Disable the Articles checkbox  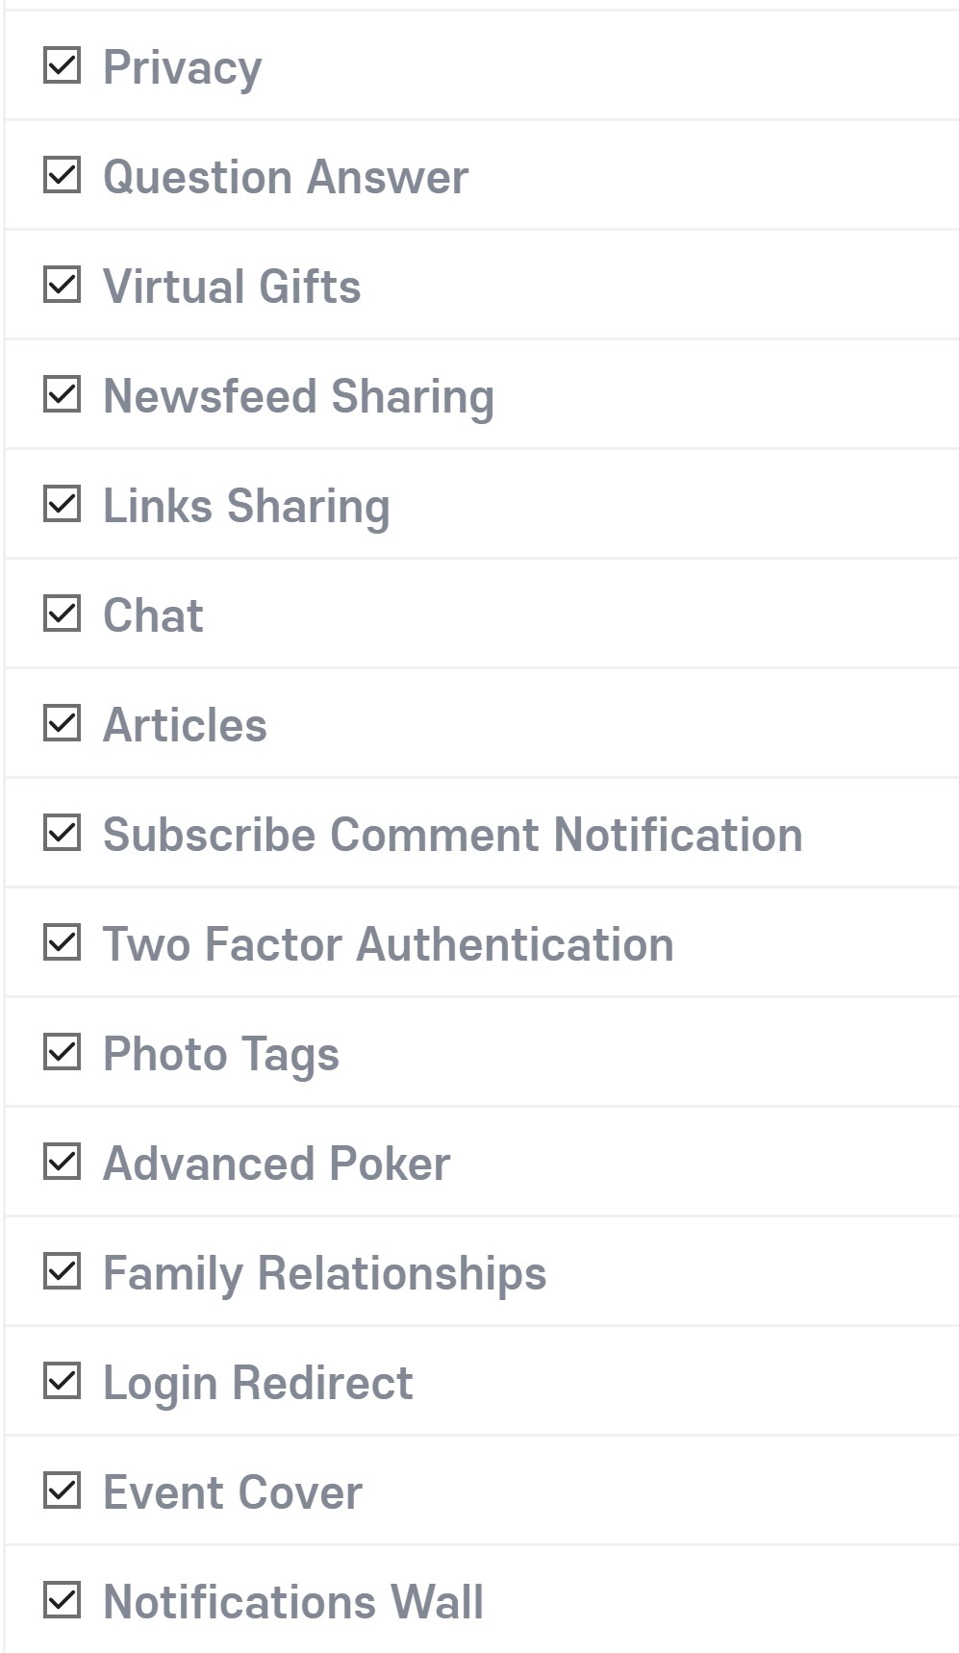[62, 724]
